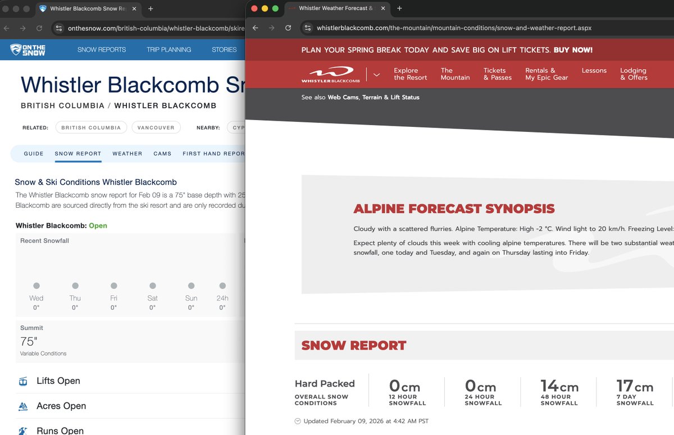Click the clock icon next to the update timestamp

tap(298, 421)
